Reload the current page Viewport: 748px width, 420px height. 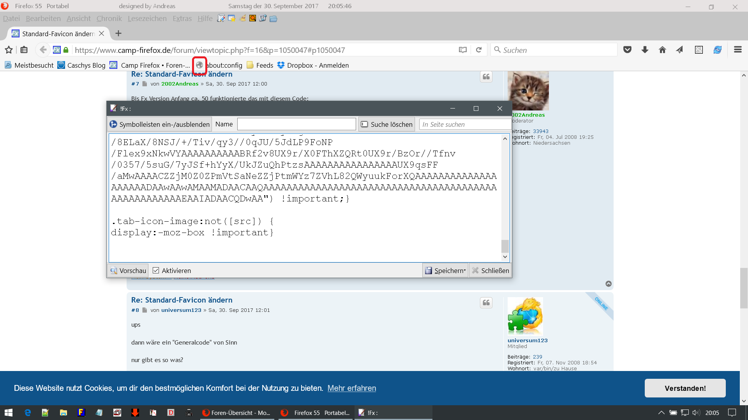[479, 50]
